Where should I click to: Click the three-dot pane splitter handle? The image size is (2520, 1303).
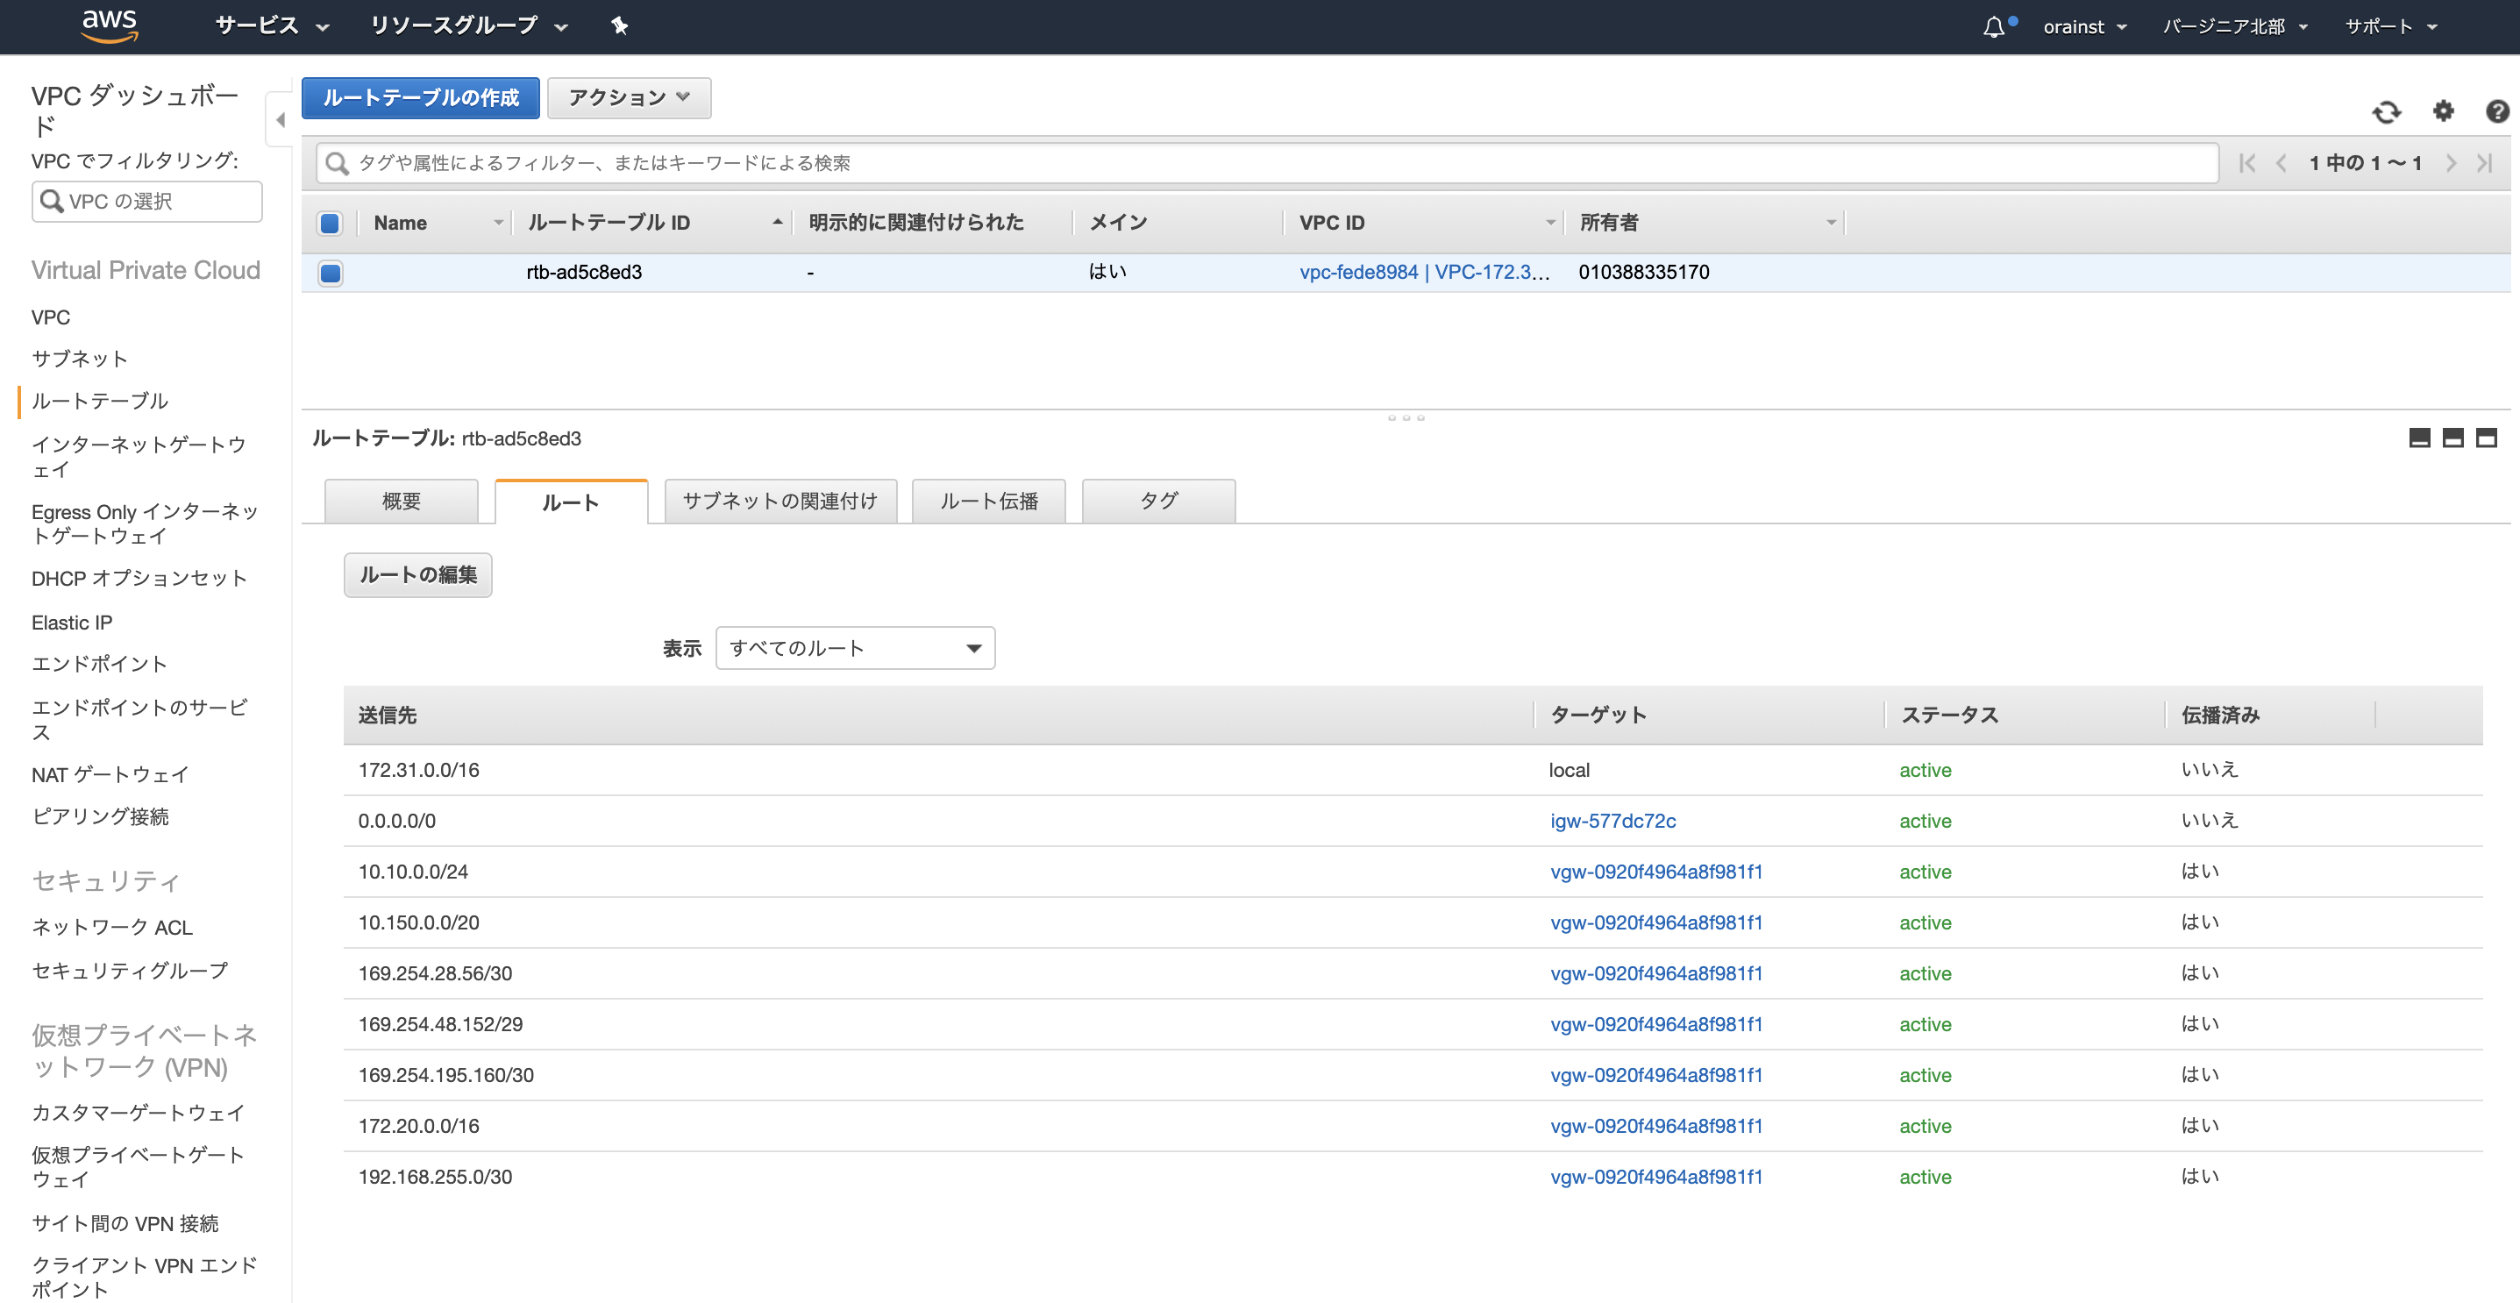click(1406, 417)
